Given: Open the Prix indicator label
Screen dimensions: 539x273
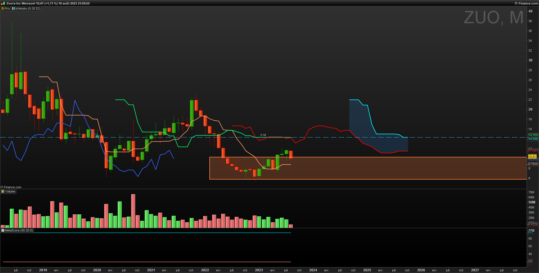Looking at the screenshot, I should tap(7, 8).
